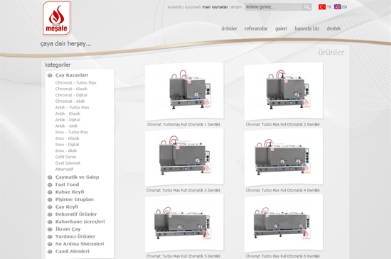Screen dimensions: 391x259
Task: Click bullet icon beside Camii Alemleri
Action: (x=50, y=251)
